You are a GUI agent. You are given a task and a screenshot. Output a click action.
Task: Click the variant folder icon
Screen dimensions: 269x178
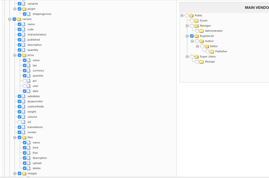(19, 19)
